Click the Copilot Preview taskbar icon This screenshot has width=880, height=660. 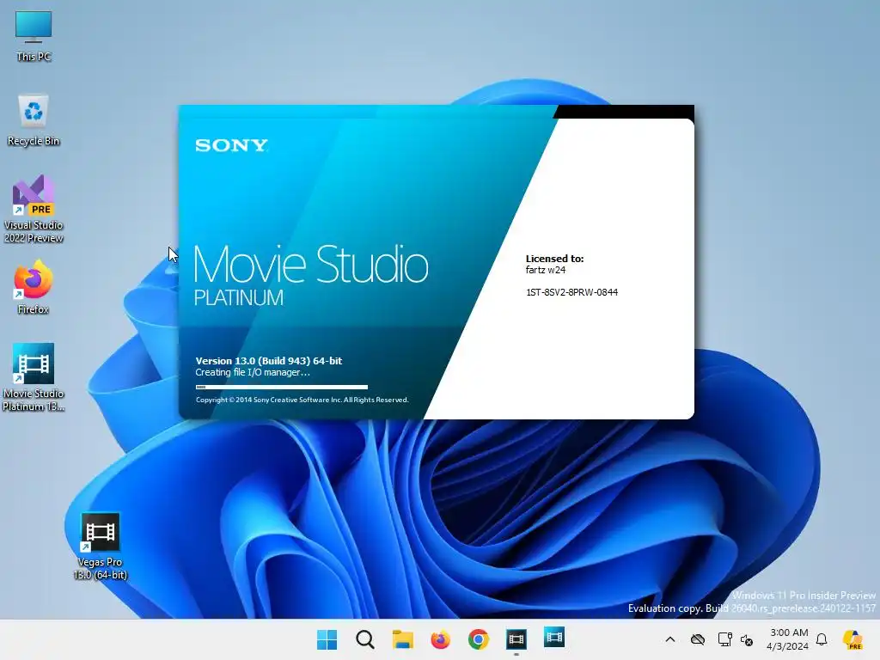click(852, 639)
